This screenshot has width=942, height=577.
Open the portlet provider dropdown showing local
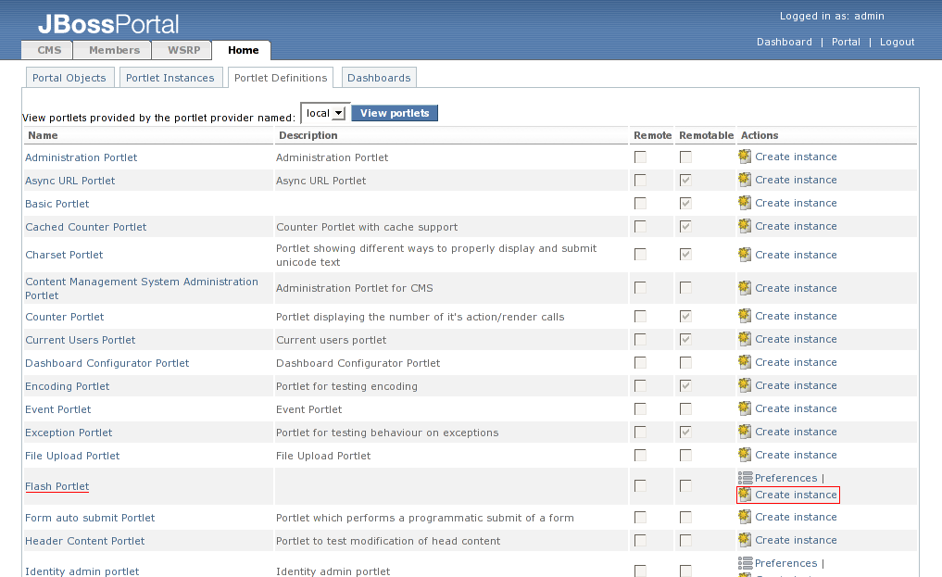click(x=325, y=113)
